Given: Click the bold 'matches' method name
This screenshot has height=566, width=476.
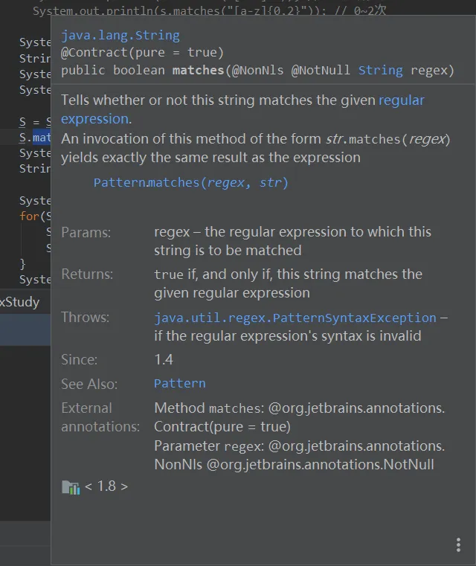Looking at the screenshot, I should pos(198,70).
